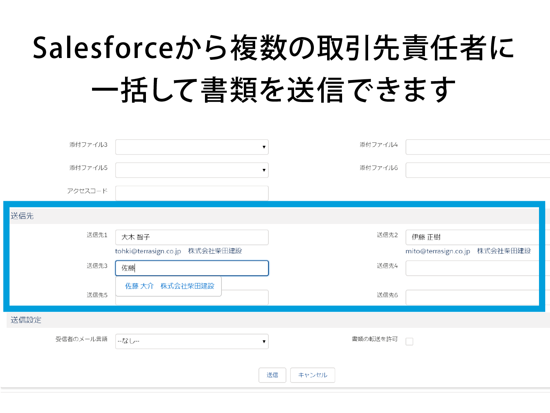
Task: Click the email mito@terrasign.co.jp
Action: coord(438,251)
